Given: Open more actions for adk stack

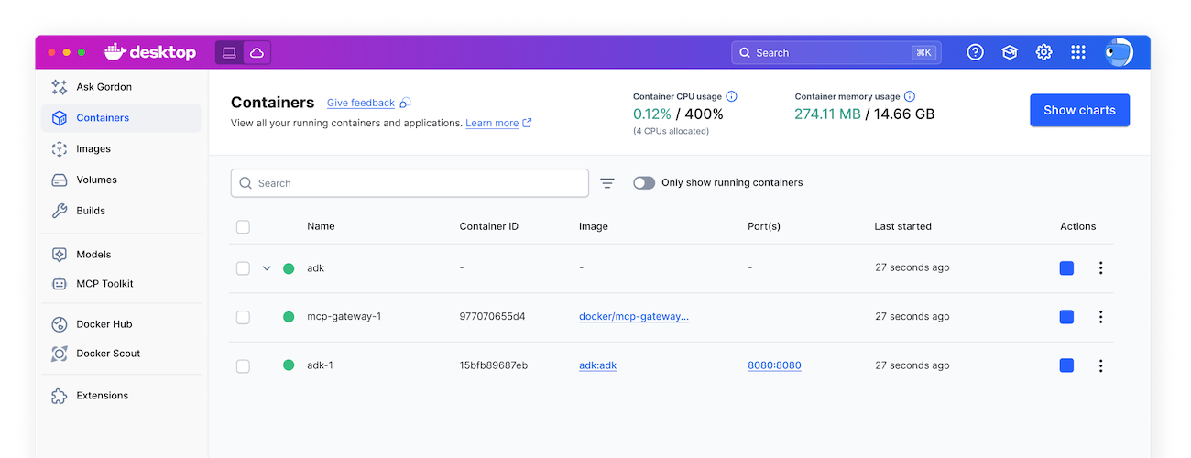Looking at the screenshot, I should (1101, 268).
